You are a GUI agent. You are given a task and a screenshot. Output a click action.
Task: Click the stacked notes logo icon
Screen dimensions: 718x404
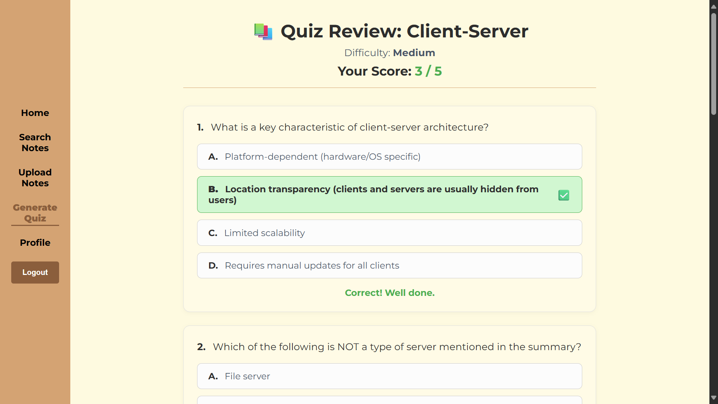pos(263,31)
